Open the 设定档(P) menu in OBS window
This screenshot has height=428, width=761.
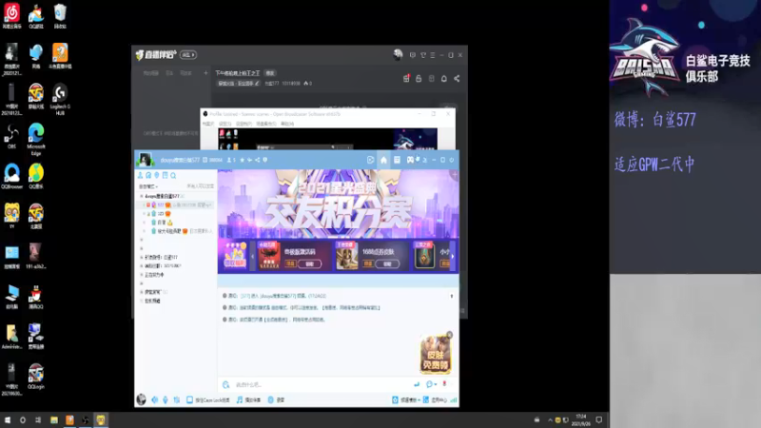(x=244, y=124)
